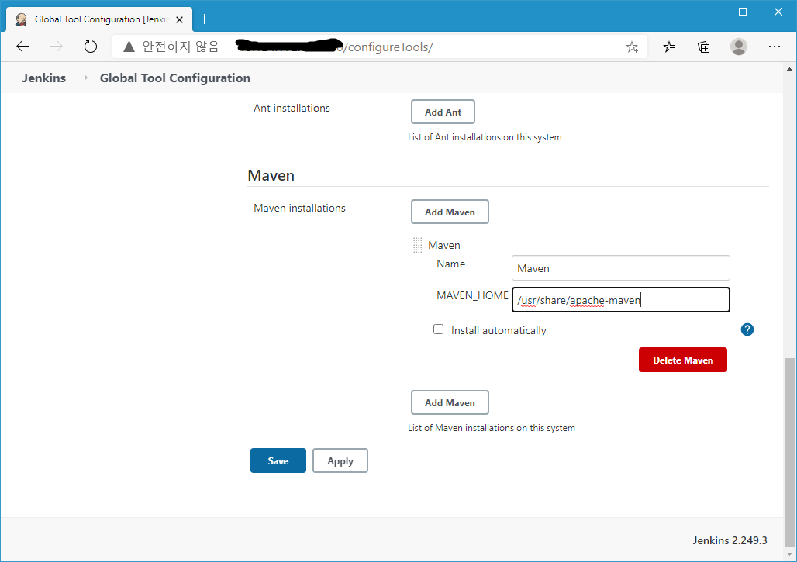Add this page to favorites star
Screen dimensions: 797x562
pyautogui.click(x=632, y=47)
